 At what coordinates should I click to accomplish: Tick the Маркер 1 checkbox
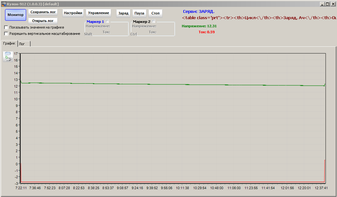tap(107, 21)
